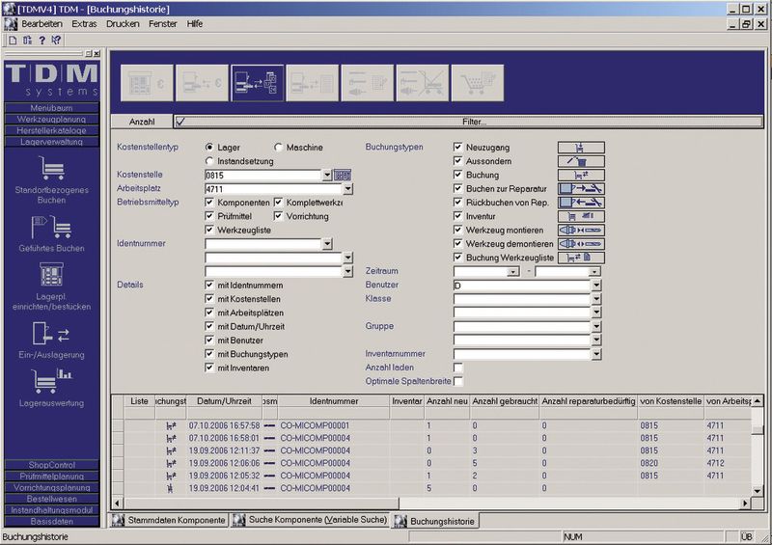Select the Lager radio button
Viewport: 772px width, 545px height.
point(209,148)
